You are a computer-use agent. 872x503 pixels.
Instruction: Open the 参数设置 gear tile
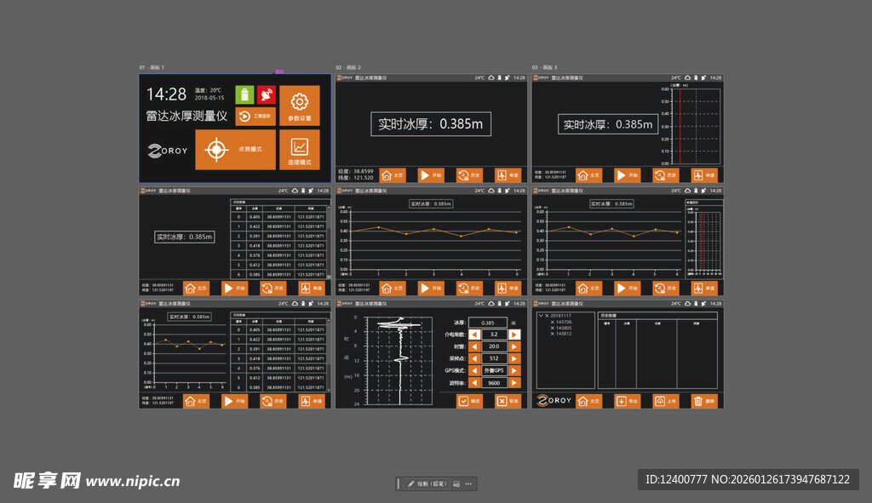point(299,106)
